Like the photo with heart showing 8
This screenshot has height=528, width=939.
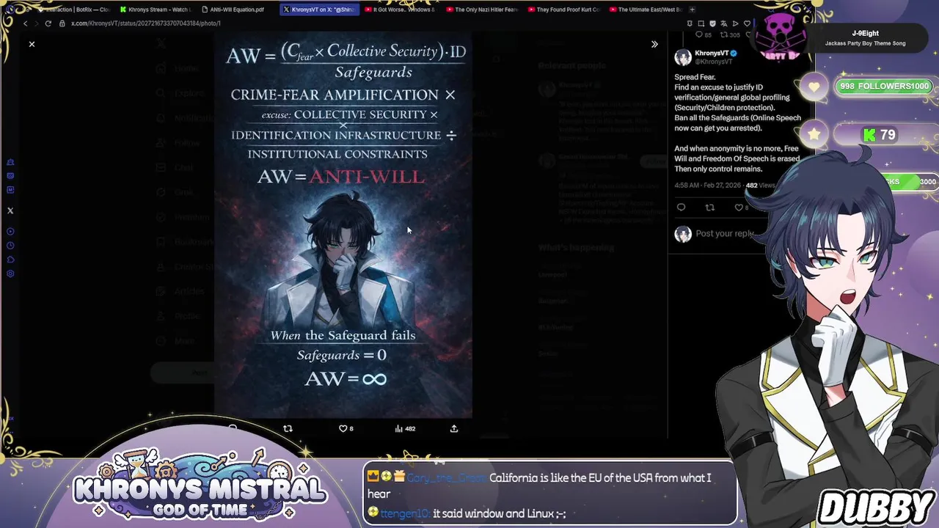[x=346, y=428]
